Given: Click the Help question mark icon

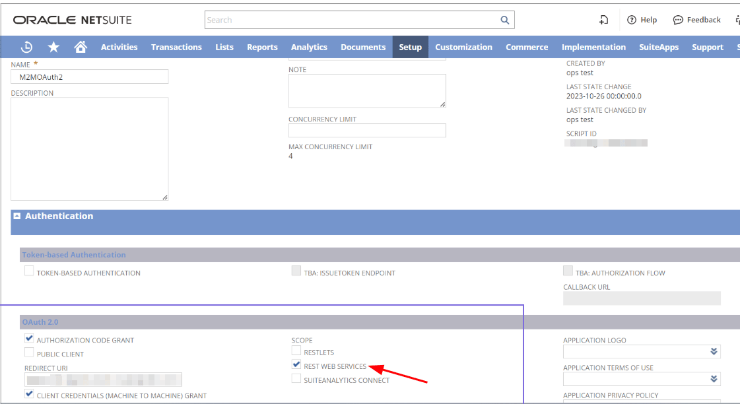Looking at the screenshot, I should 632,20.
